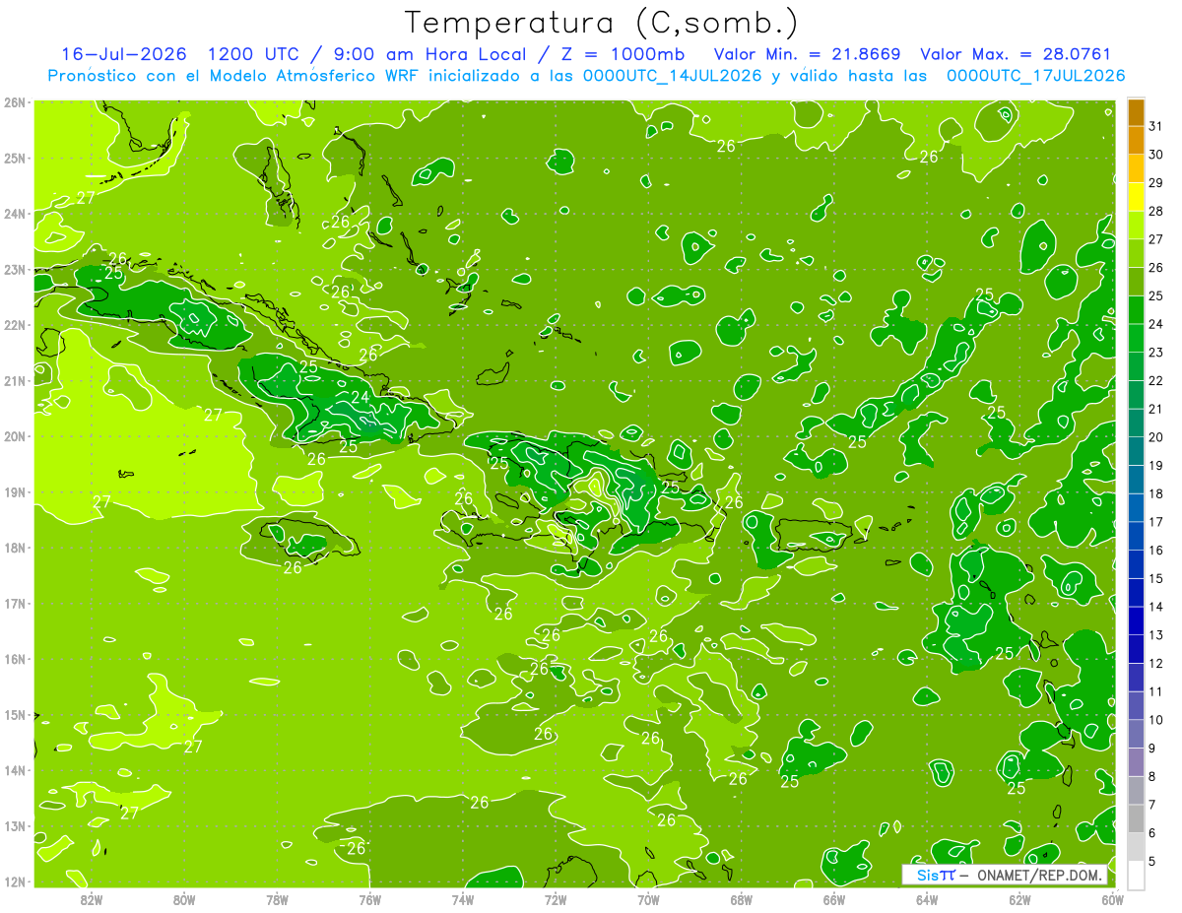The height and width of the screenshot is (913, 1182).
Task: Click the "18N" latitude label
Action: 14,548
